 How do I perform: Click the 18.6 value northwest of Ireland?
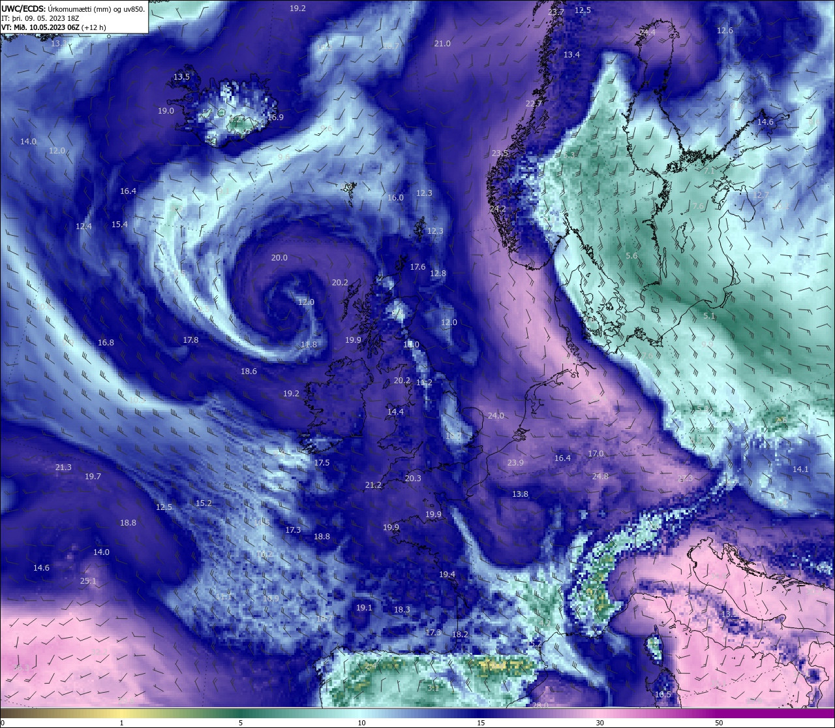click(249, 371)
